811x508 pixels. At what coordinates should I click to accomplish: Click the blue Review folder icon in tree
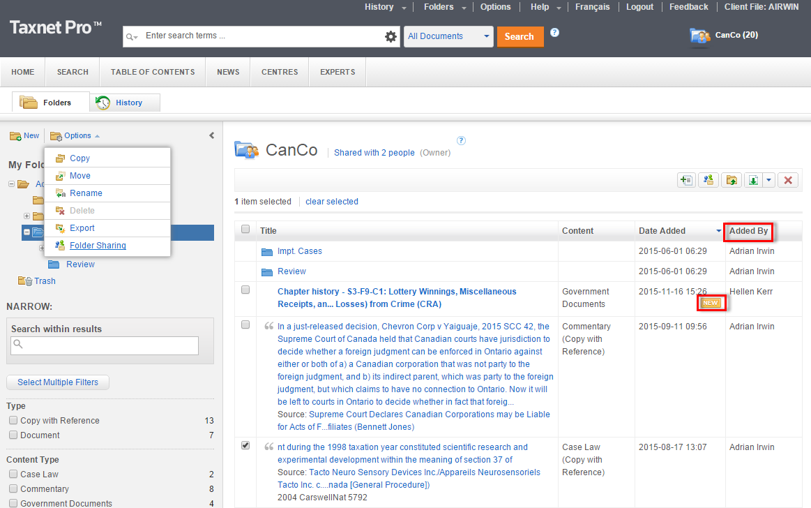pyautogui.click(x=54, y=264)
